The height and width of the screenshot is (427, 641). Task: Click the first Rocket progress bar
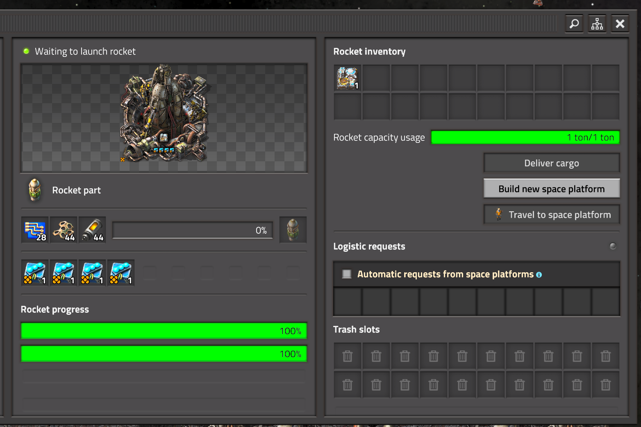click(164, 331)
